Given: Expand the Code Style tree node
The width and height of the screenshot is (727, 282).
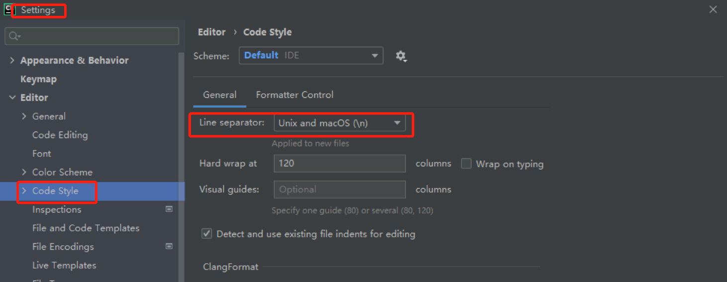Looking at the screenshot, I should pyautogui.click(x=24, y=191).
